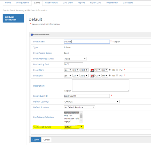Screen dimensions: 151x145
Task: Expand the Default Country dropdown
Action: pos(91,102)
